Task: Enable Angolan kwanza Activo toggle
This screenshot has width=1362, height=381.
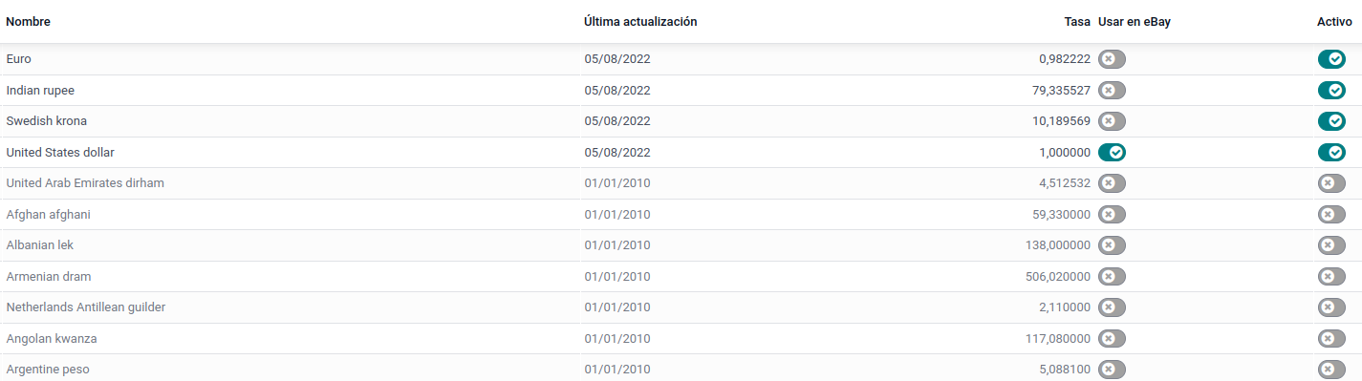Action: pyautogui.click(x=1331, y=339)
